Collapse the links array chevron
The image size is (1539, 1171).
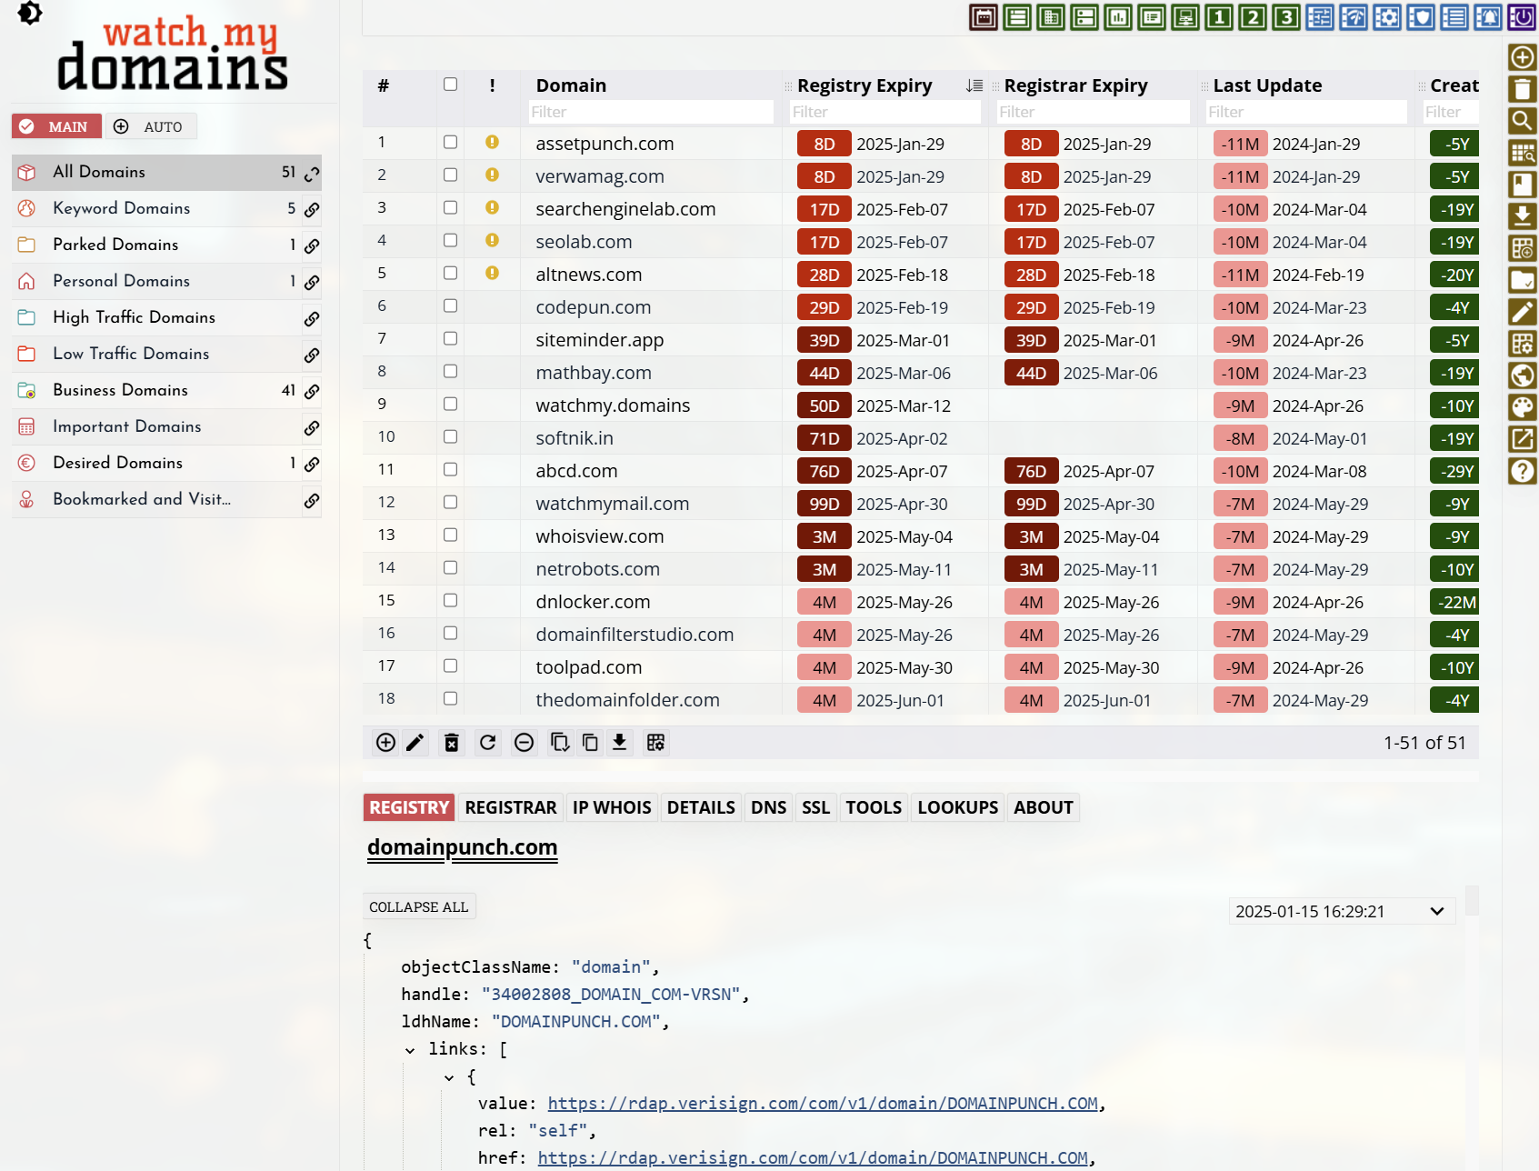point(410,1050)
